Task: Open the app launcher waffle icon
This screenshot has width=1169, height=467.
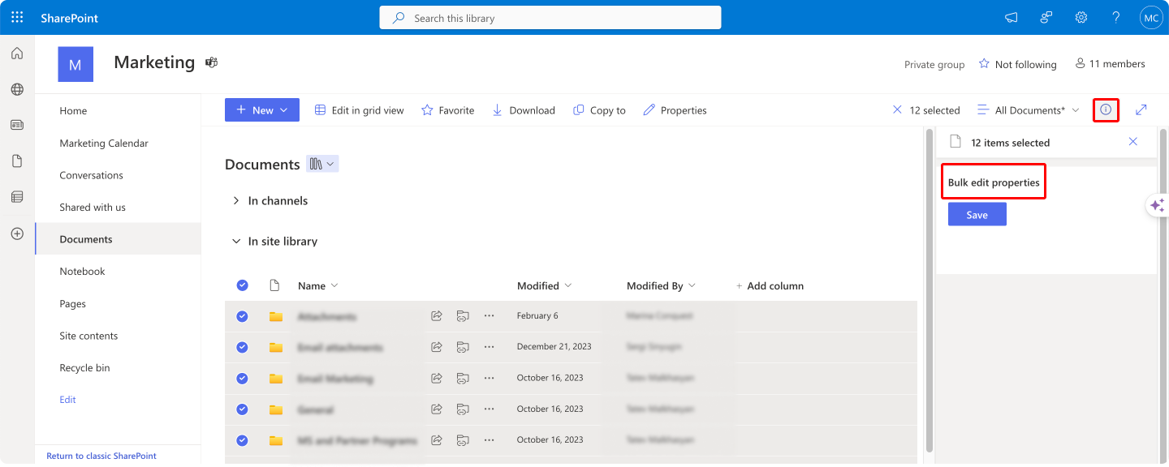Action: pyautogui.click(x=17, y=17)
